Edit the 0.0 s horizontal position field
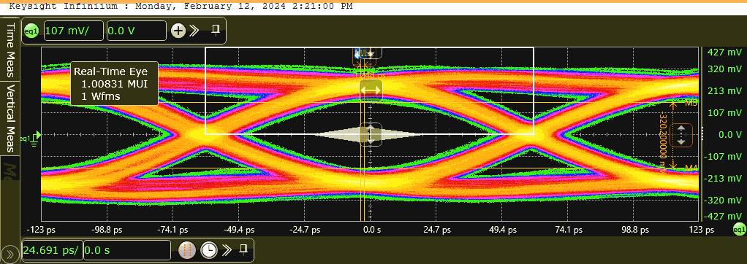747x264 pixels. click(x=126, y=249)
